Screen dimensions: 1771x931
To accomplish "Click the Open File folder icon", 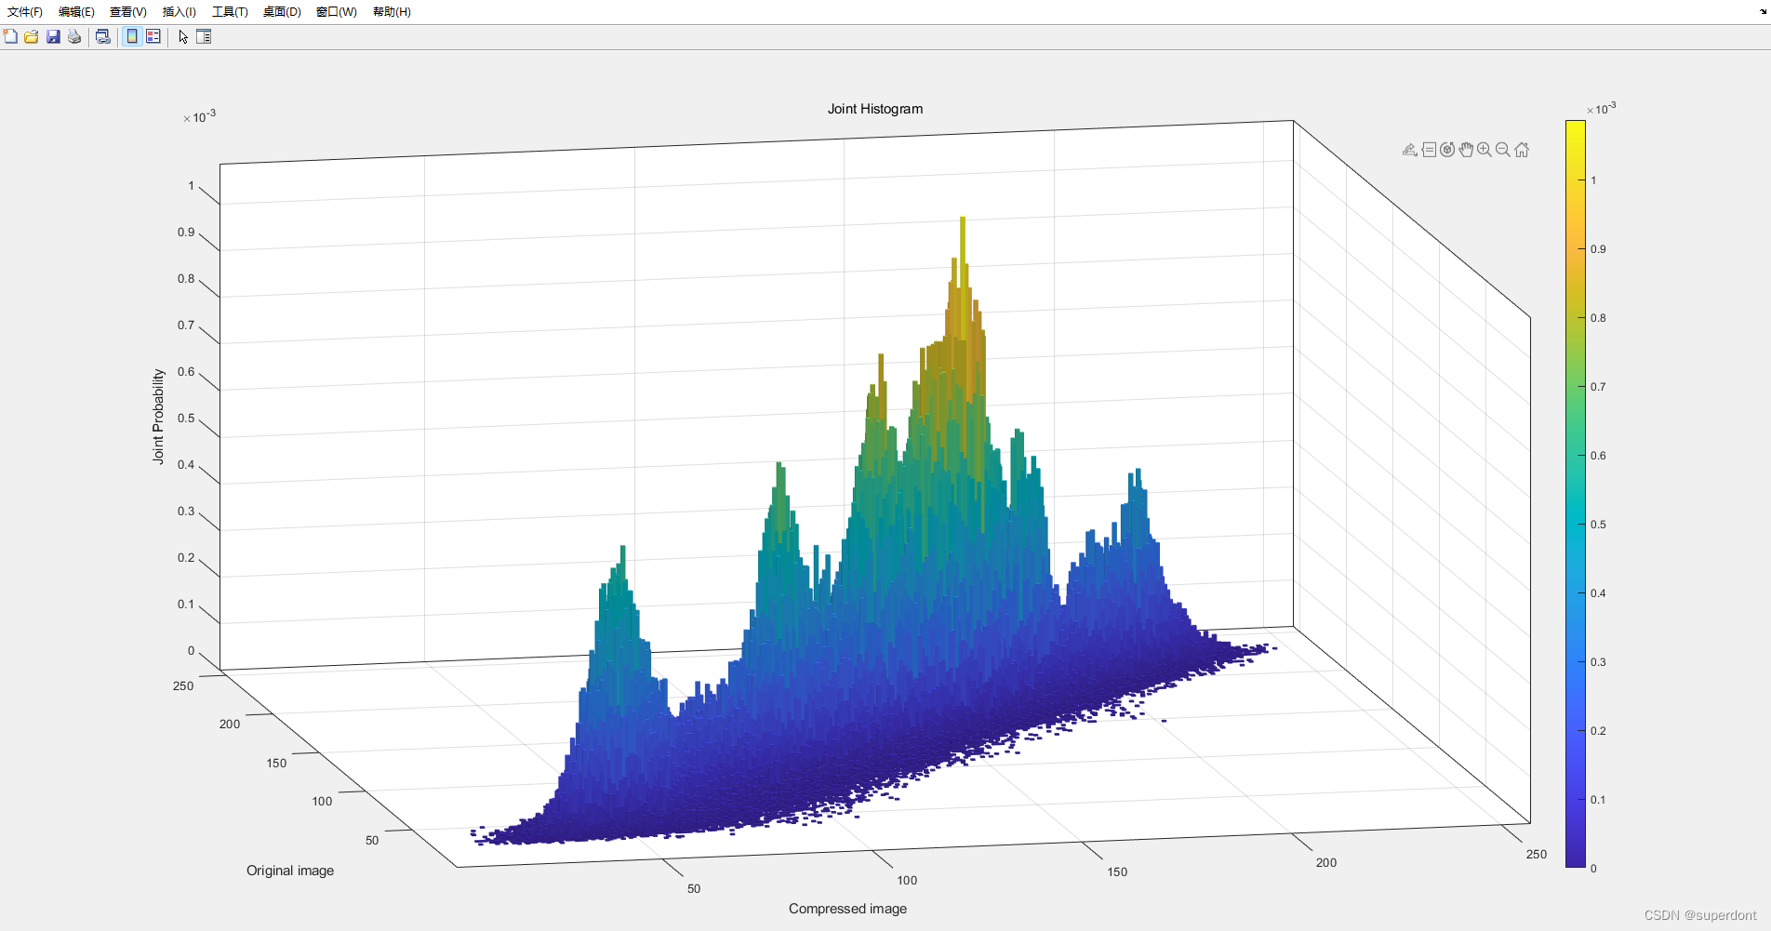I will [32, 36].
